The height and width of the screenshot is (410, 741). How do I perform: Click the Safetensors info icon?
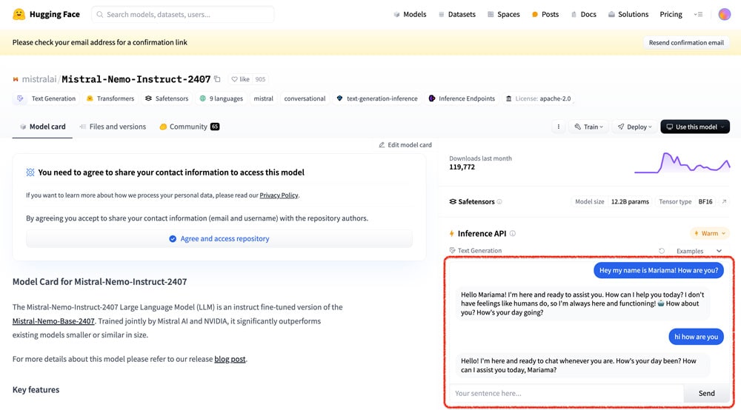coord(499,201)
